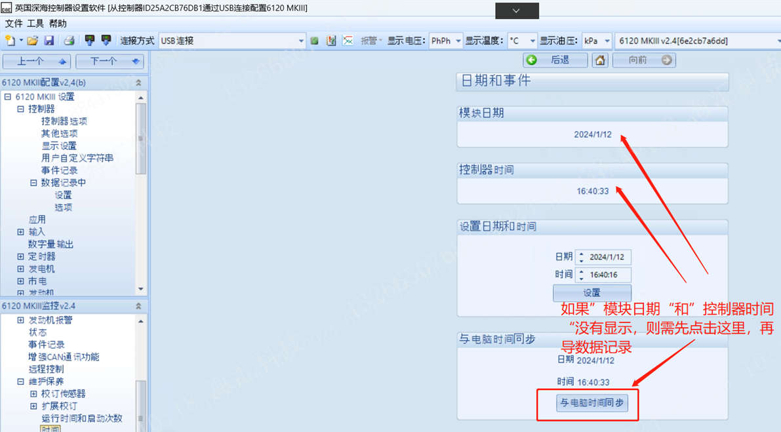The height and width of the screenshot is (432, 781).
Task: Open the arrow next to the New file icon
Action: point(21,41)
